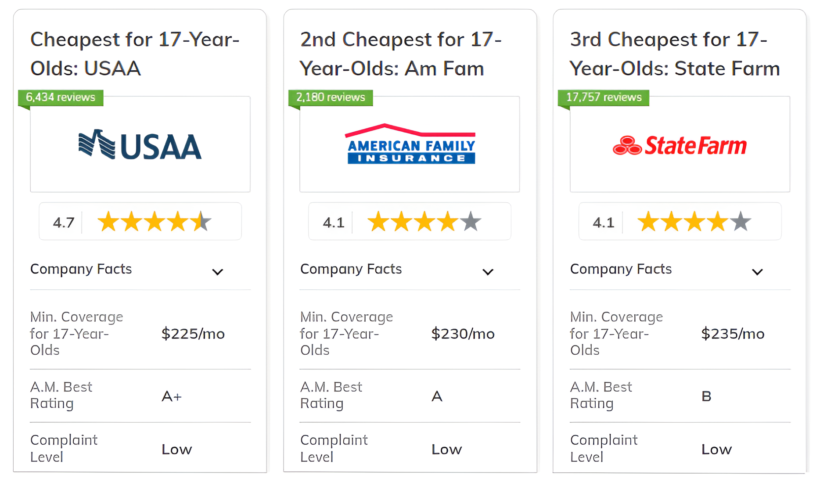Collapse Am Fam Company Facts chevron
The width and height of the screenshot is (827, 482).
[488, 272]
